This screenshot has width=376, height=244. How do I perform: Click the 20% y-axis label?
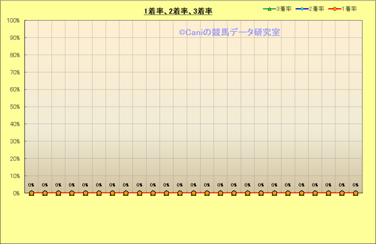(14, 159)
